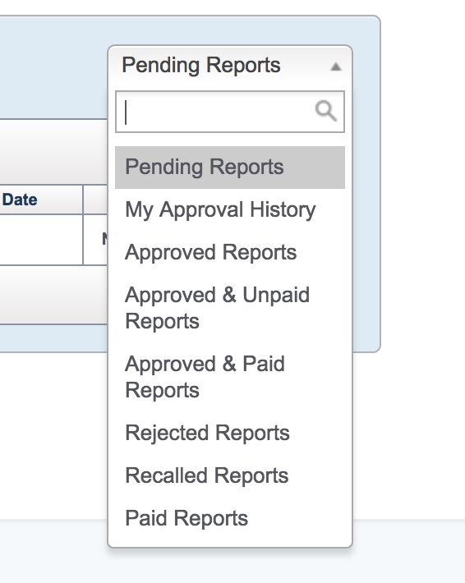Click the partly hidden column header beside Date
This screenshot has width=465, height=583.
pyautogui.click(x=95, y=200)
